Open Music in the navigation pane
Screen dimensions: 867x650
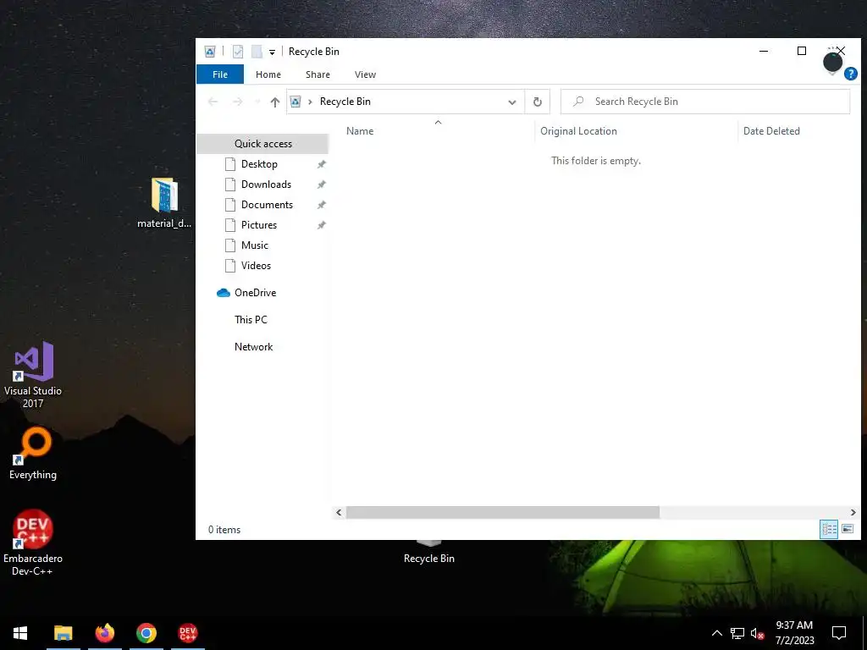click(254, 245)
